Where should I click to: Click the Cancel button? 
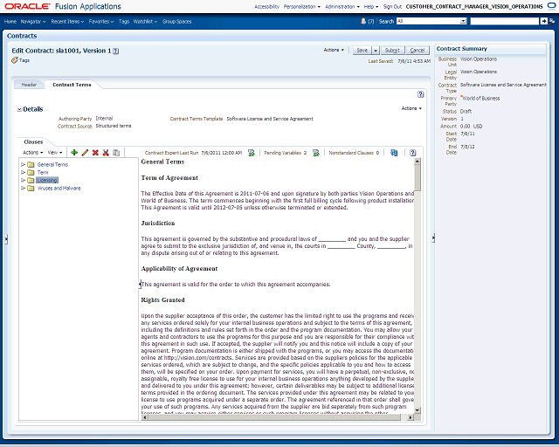(x=418, y=51)
